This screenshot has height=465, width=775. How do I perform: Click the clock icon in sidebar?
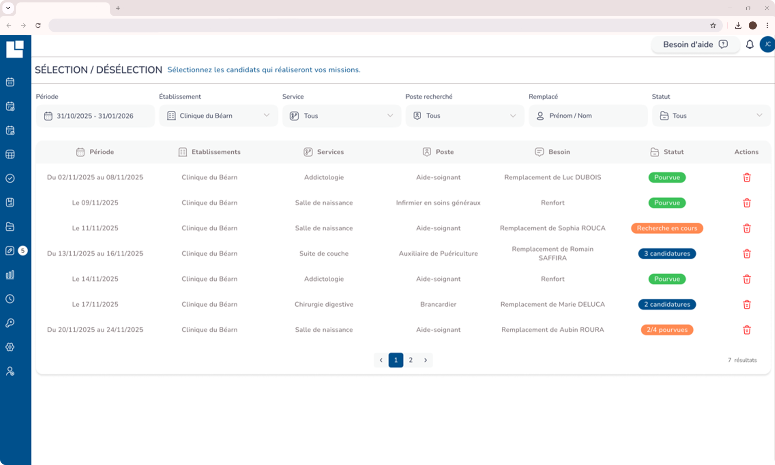[10, 299]
